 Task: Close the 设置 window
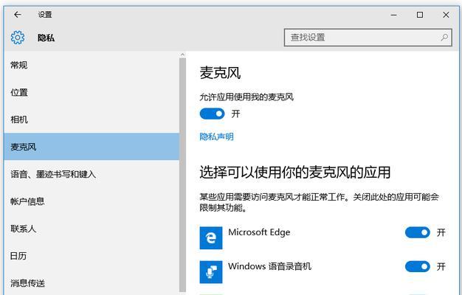coord(446,15)
